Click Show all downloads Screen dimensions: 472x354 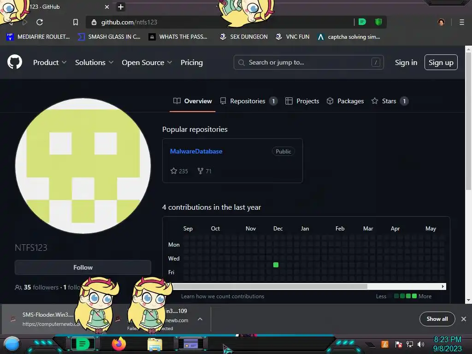click(437, 319)
